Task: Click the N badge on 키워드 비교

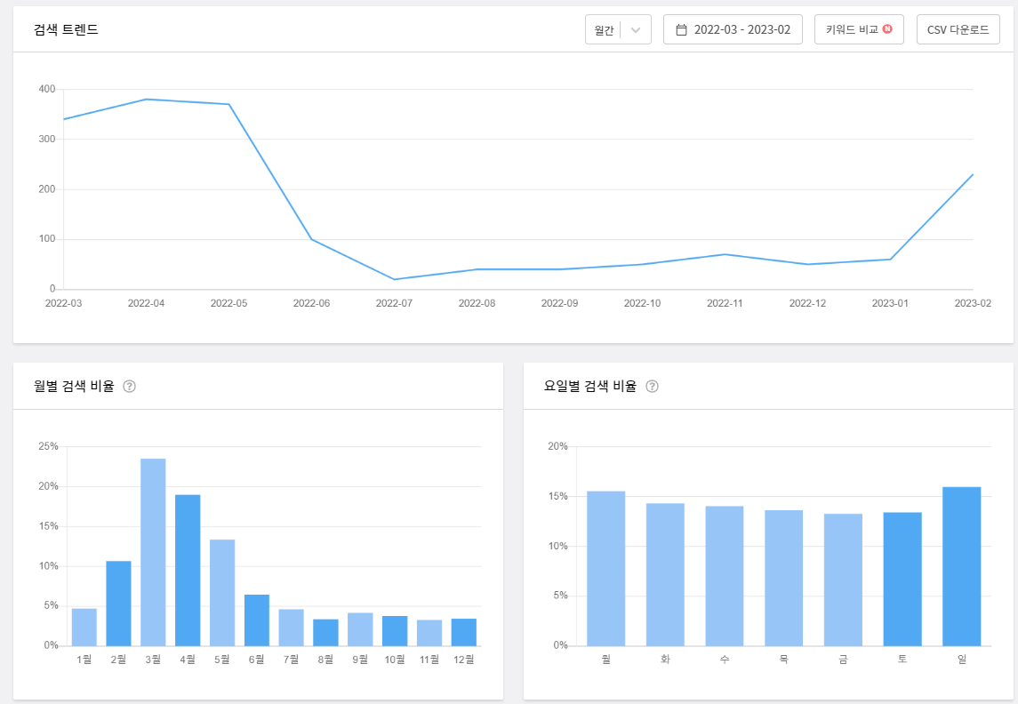Action: pos(887,28)
